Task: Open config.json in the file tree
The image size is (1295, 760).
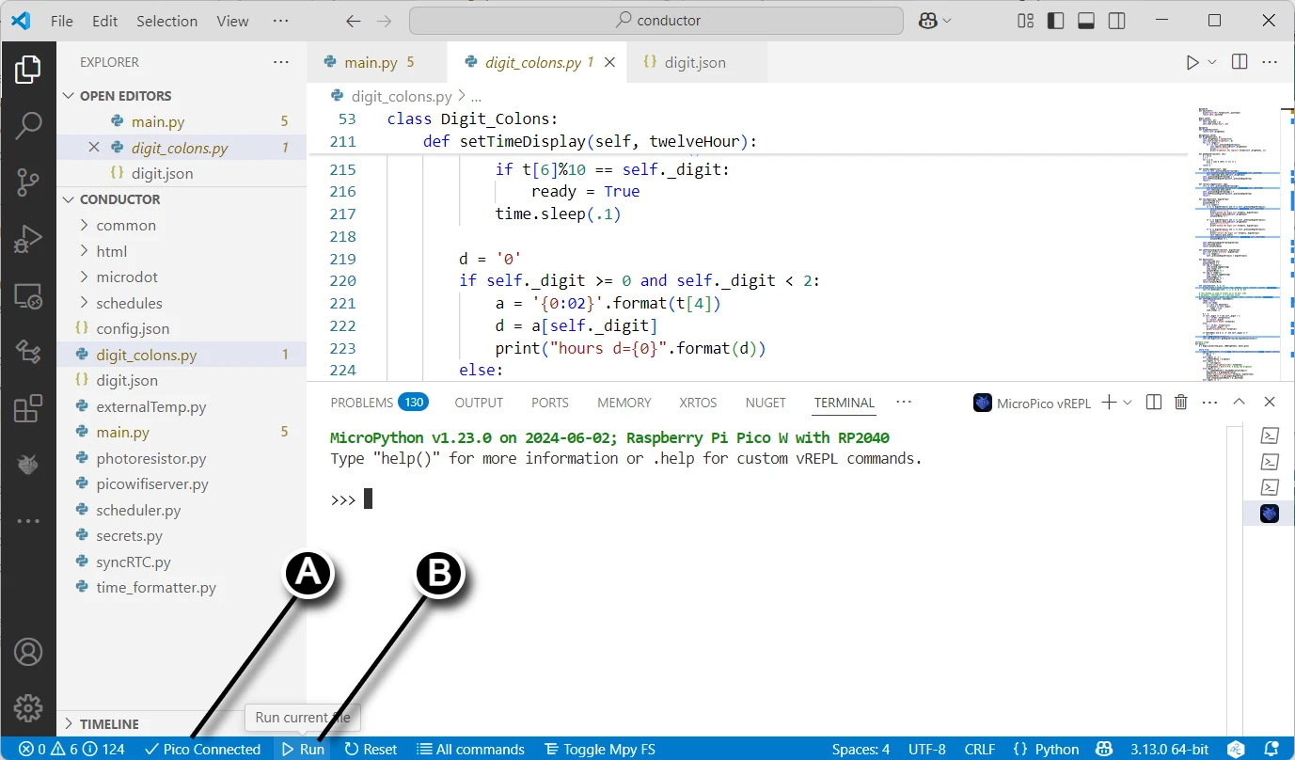Action: (133, 329)
